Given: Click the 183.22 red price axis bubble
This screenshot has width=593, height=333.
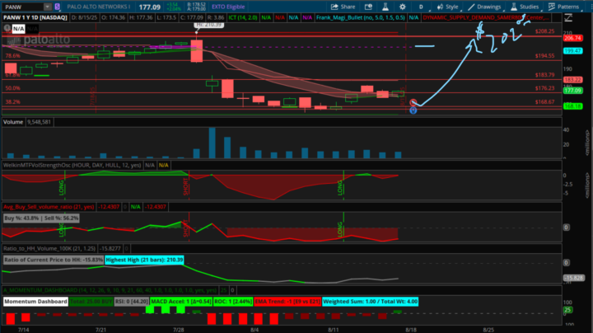Looking at the screenshot, I should tap(572, 80).
